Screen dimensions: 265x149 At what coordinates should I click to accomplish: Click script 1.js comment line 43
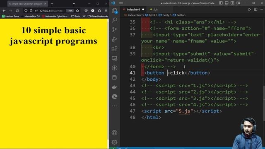195,86
